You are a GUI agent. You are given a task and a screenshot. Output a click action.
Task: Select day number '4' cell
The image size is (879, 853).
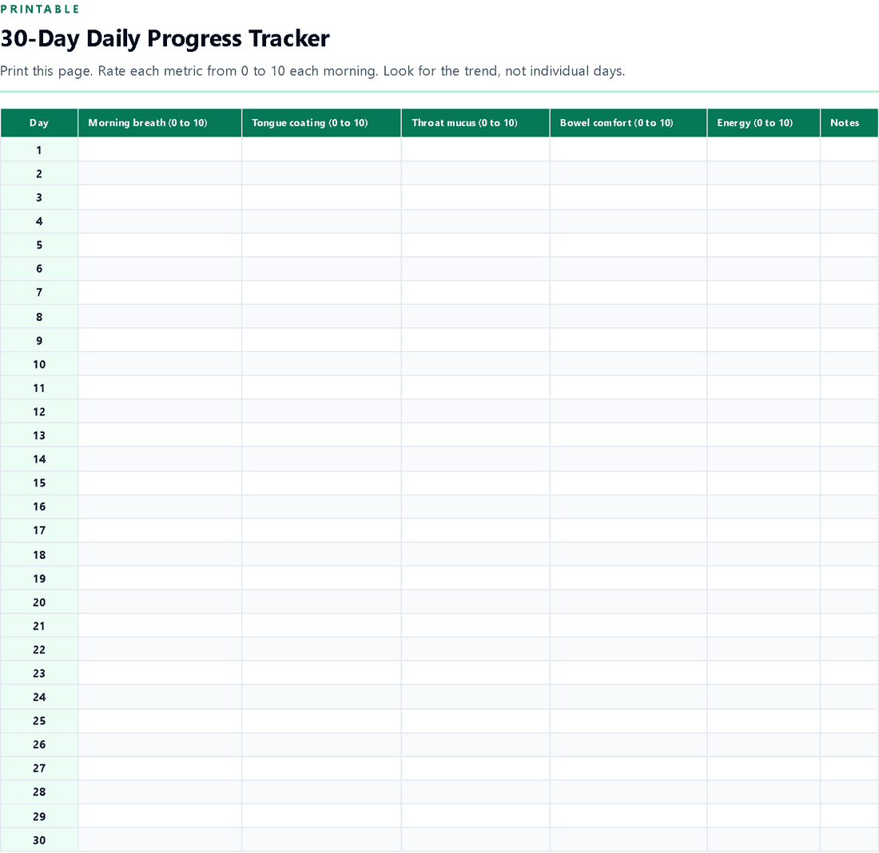coord(39,220)
